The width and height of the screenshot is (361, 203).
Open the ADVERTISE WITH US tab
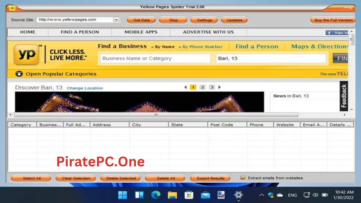[208, 32]
